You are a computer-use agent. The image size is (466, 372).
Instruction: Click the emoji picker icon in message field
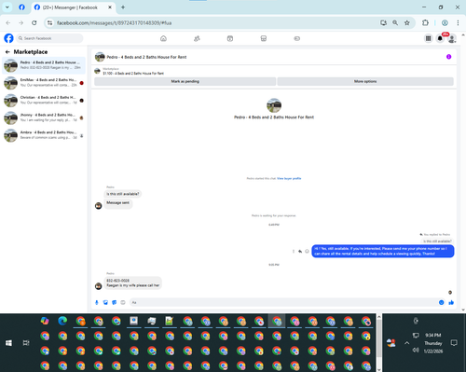point(441,302)
